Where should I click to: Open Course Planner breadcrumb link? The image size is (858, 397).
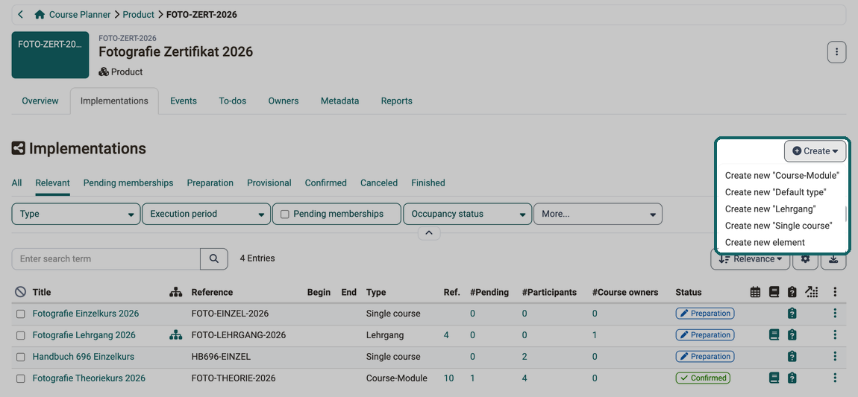pyautogui.click(x=80, y=15)
